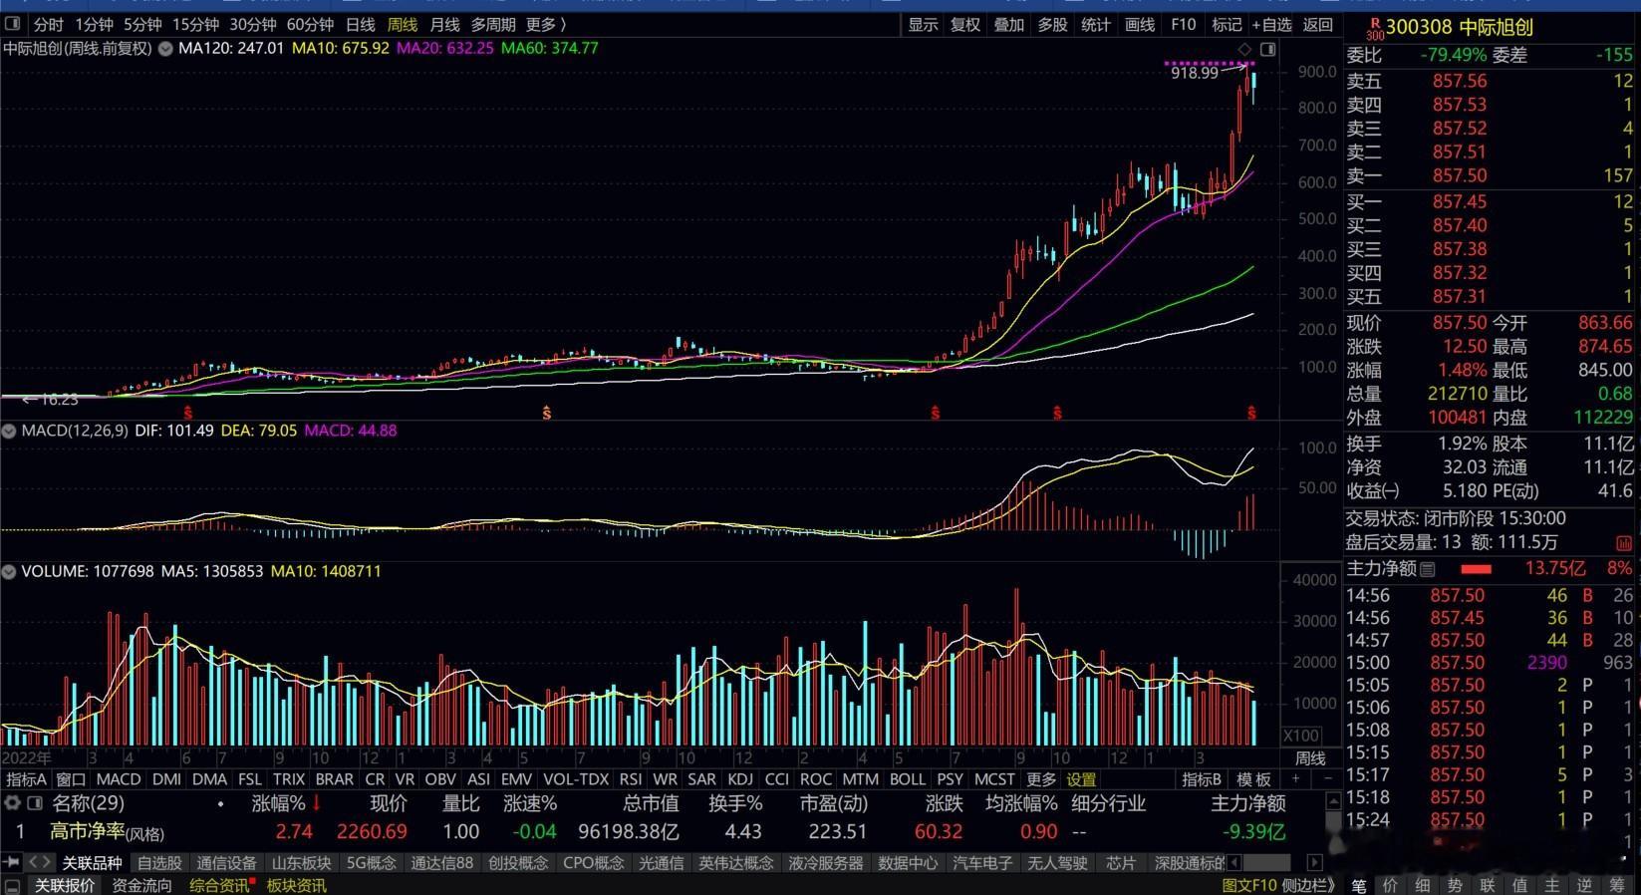Screen dimensions: 1641x895
Task: Toggle the left panel icon beside 分时
Action: click(13, 25)
